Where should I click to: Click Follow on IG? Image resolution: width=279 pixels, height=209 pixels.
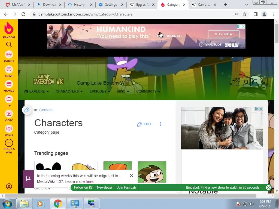[x=83, y=187]
